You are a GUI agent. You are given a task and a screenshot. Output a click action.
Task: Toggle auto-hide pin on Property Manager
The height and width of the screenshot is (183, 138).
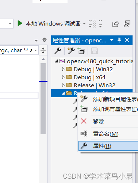coord(119,40)
